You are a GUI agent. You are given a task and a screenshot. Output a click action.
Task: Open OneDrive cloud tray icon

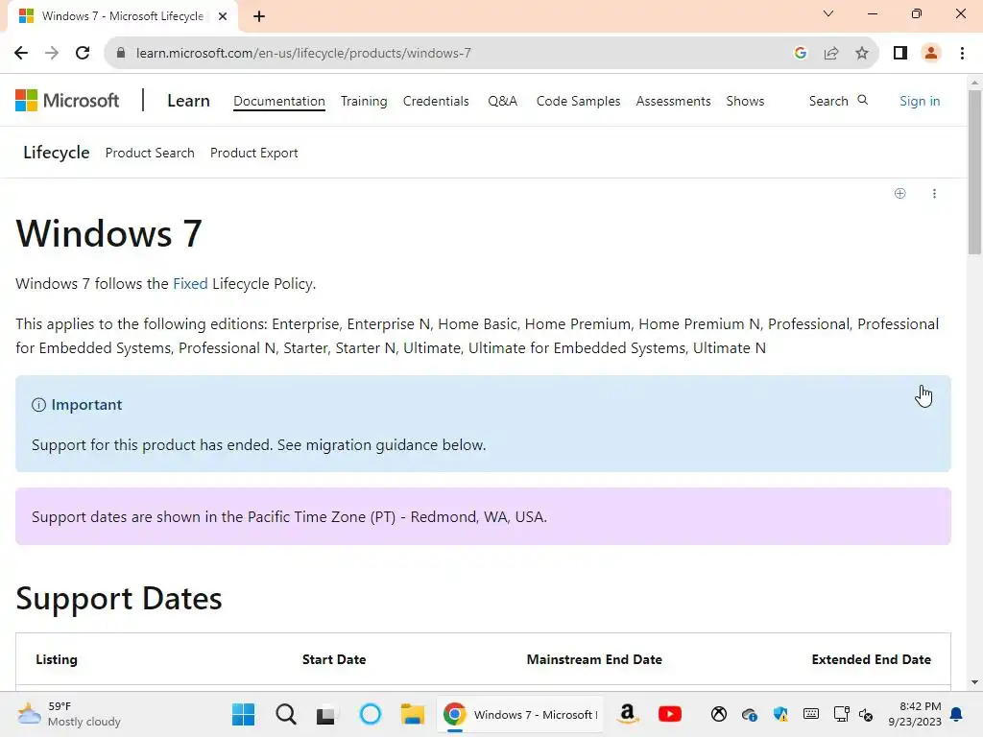coord(749,714)
